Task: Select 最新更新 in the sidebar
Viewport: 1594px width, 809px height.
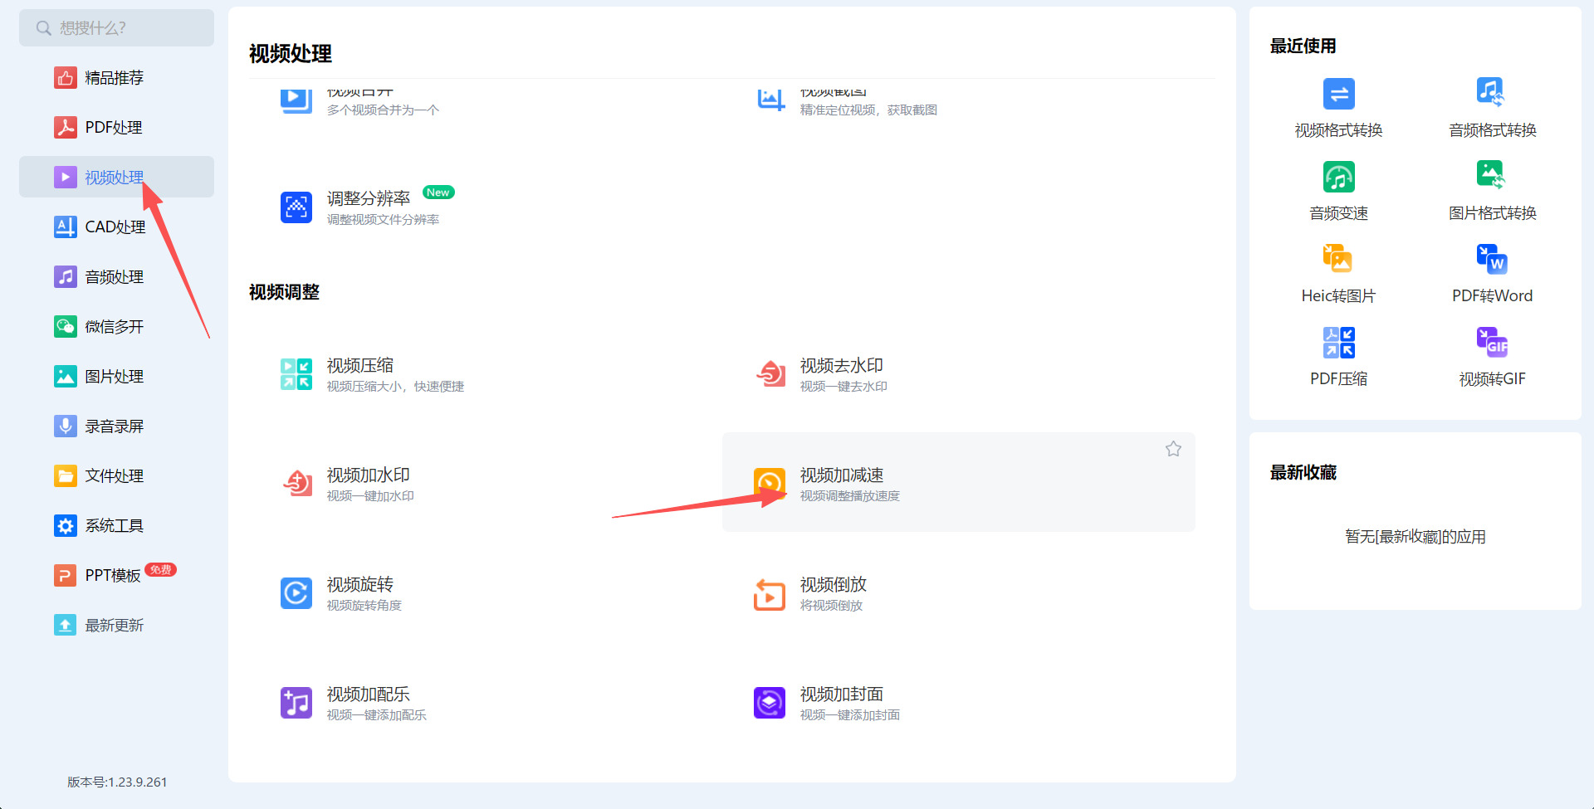Action: pyautogui.click(x=116, y=626)
